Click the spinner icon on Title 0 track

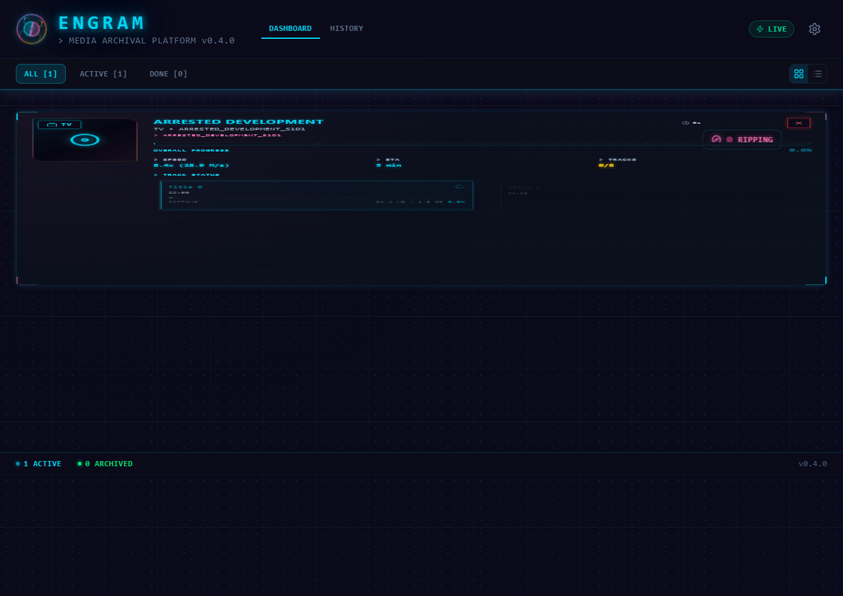click(x=459, y=187)
